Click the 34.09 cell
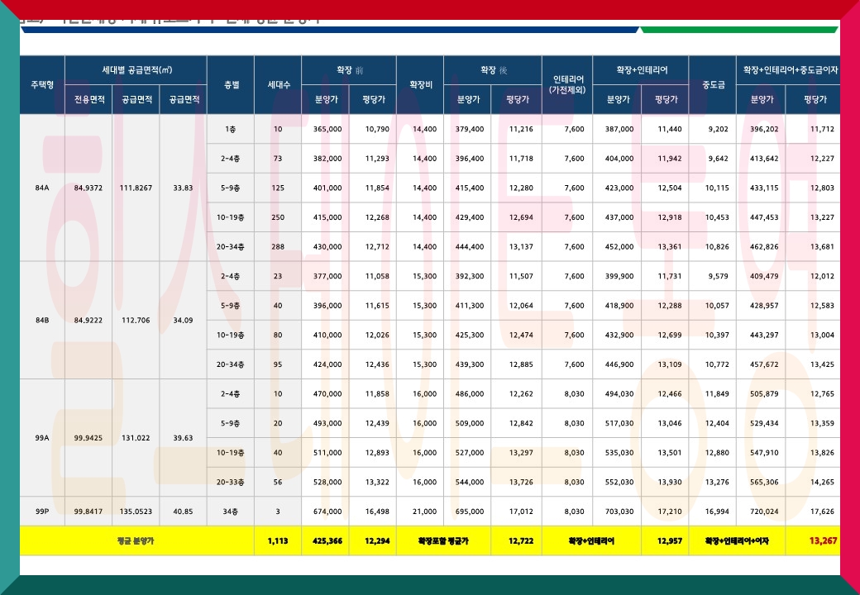This screenshot has width=860, height=595. point(184,320)
